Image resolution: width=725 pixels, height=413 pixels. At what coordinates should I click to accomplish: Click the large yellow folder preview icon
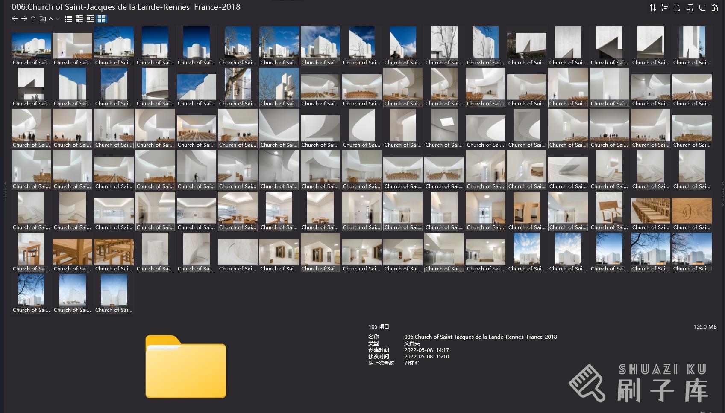tap(185, 367)
